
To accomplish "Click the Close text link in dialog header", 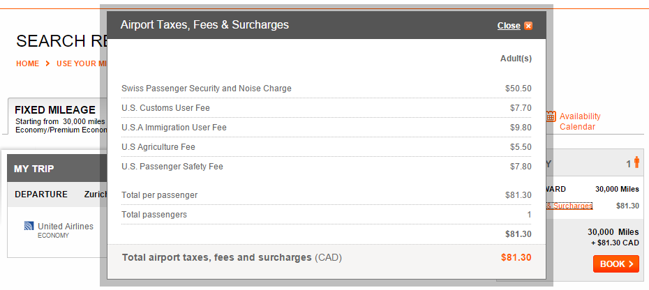I will click(x=509, y=26).
